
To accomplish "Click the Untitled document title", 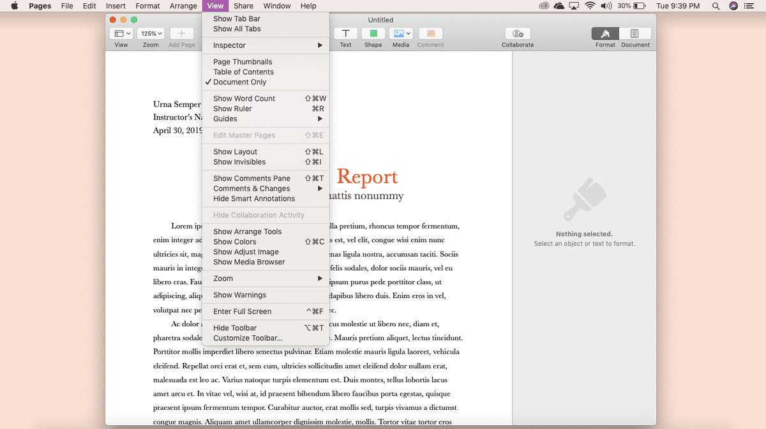I will (380, 19).
